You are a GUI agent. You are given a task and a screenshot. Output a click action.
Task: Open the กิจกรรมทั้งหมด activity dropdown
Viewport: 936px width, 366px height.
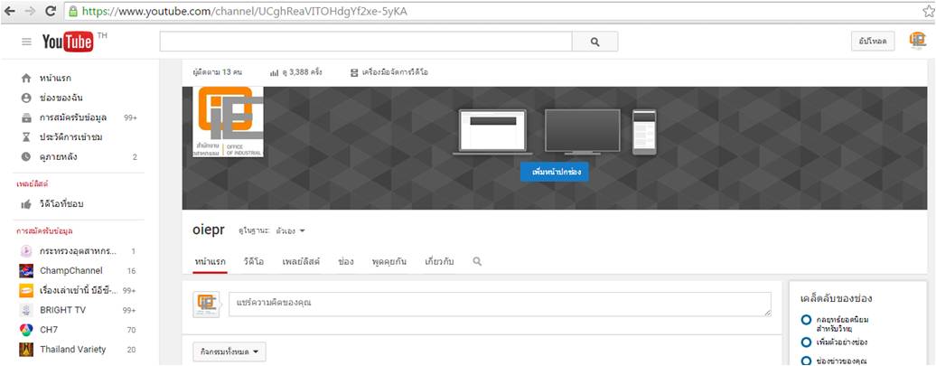[x=229, y=352]
